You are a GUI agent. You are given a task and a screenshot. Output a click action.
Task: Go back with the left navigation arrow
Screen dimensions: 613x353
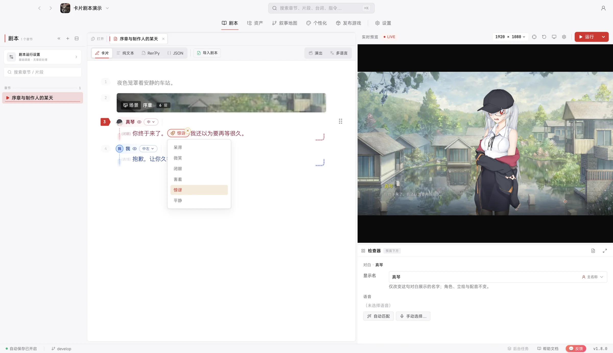[x=39, y=8]
